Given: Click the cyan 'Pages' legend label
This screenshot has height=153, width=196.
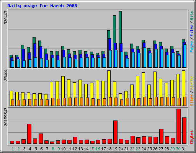Looking at the screenshot, I should point(192,47).
